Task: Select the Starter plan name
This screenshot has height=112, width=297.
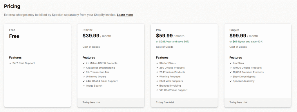Action: point(88,30)
